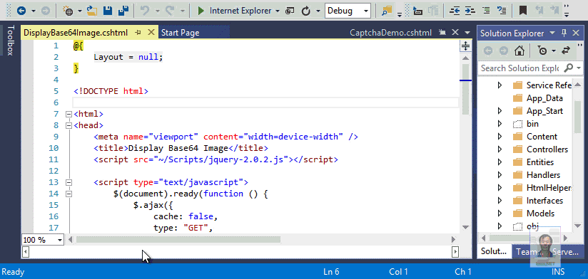Open the CaptchaDemo.cshtml preview tab
Image resolution: width=588 pixels, height=279 pixels.
390,33
